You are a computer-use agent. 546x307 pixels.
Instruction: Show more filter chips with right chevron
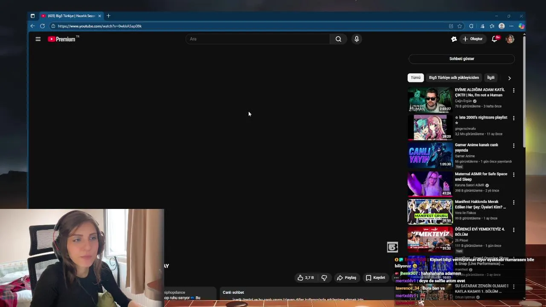(x=509, y=78)
